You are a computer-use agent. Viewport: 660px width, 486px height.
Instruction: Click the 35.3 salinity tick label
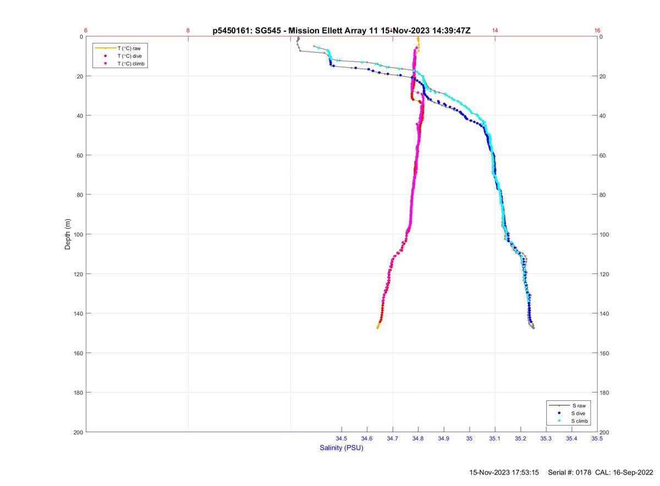click(546, 438)
